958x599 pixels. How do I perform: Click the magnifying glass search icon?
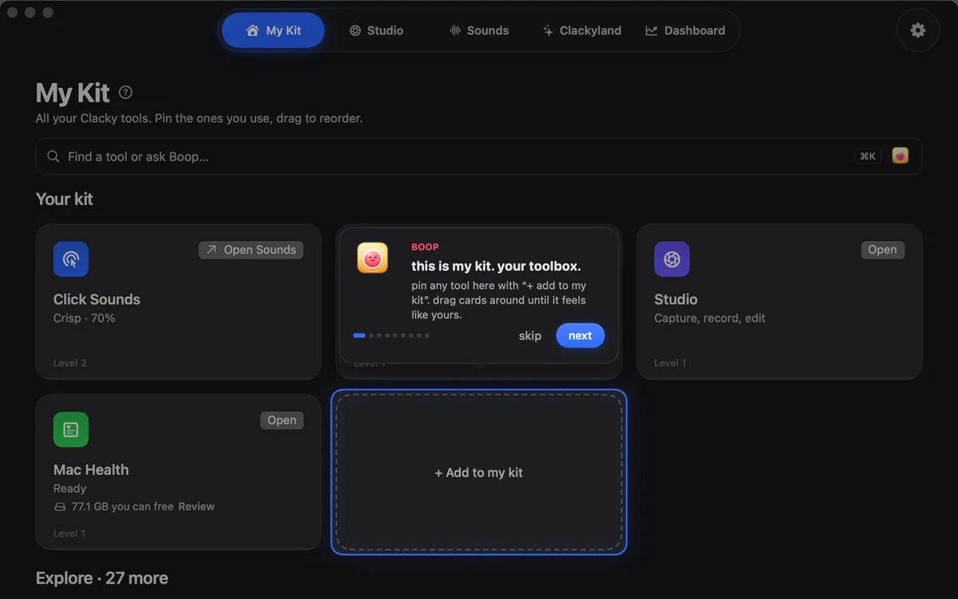point(53,157)
